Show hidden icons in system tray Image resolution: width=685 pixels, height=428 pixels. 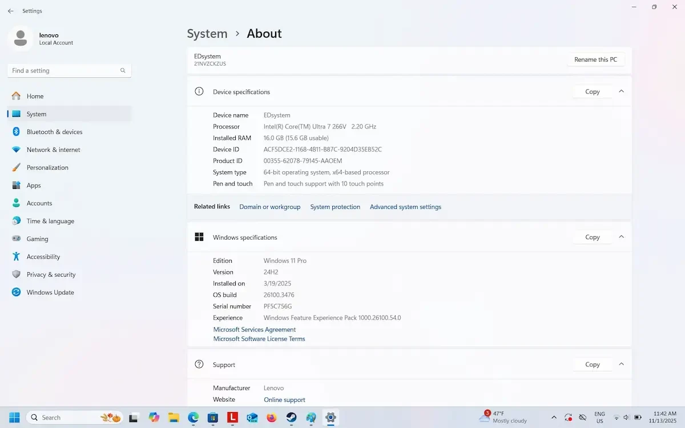tap(554, 418)
